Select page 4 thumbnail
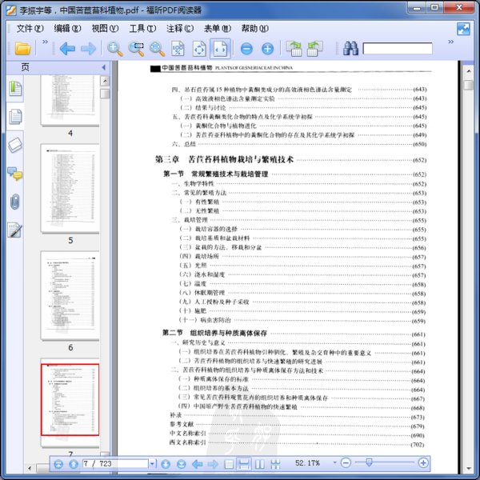Screen dimensions: 480x480 click(x=70, y=100)
